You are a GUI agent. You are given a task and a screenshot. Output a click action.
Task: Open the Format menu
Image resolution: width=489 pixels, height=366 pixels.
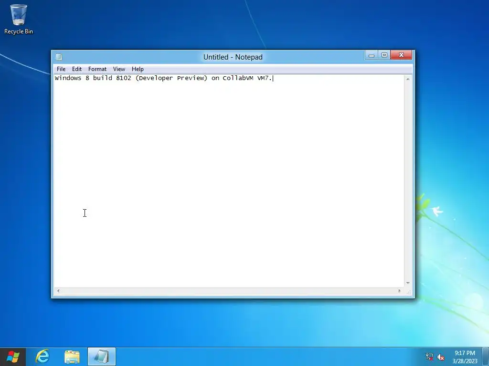[97, 69]
